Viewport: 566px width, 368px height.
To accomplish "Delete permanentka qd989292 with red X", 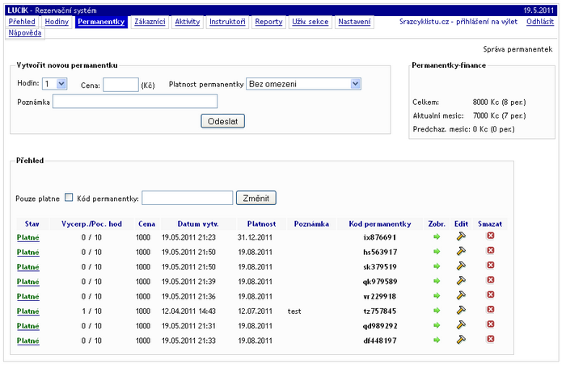I will [490, 324].
